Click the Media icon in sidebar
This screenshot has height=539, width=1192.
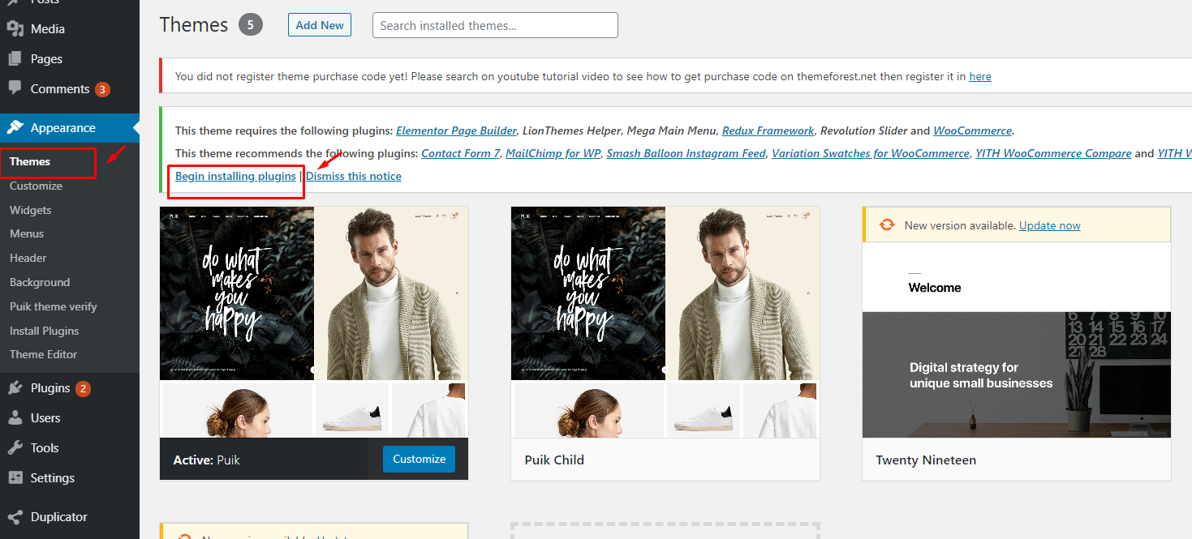point(15,29)
